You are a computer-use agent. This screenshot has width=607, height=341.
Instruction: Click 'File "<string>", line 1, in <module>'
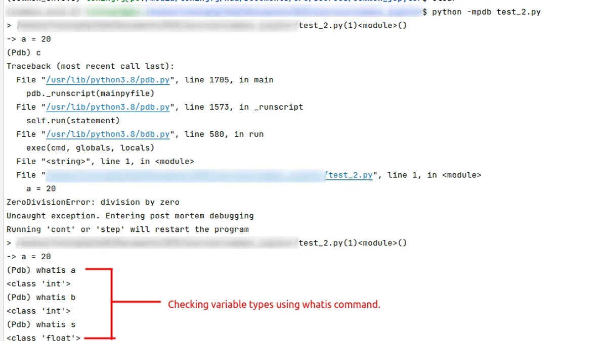click(x=105, y=162)
